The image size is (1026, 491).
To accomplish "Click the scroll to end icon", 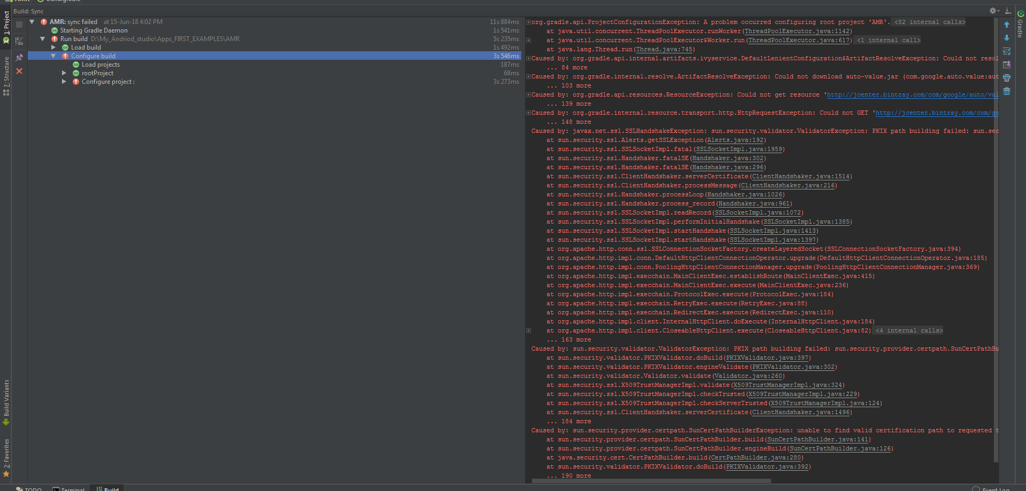I will pos(1007,65).
